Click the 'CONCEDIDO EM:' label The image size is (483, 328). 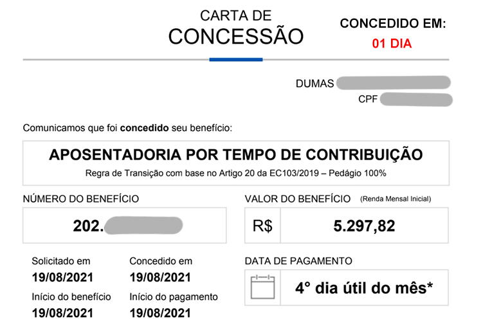point(392,24)
